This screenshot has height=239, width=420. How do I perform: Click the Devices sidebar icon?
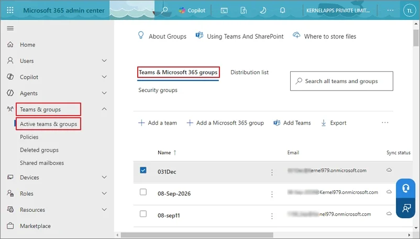pyautogui.click(x=10, y=177)
